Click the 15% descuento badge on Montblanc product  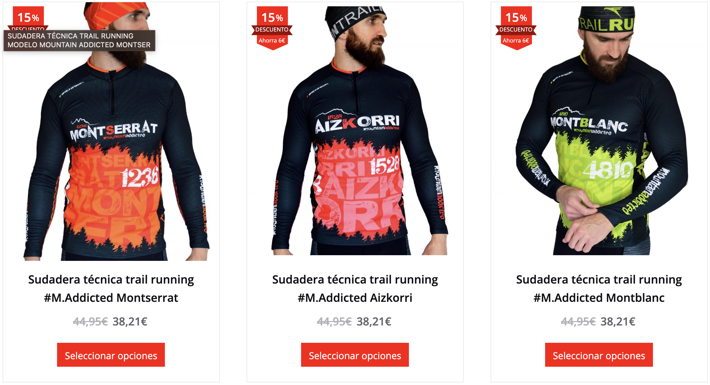[516, 28]
